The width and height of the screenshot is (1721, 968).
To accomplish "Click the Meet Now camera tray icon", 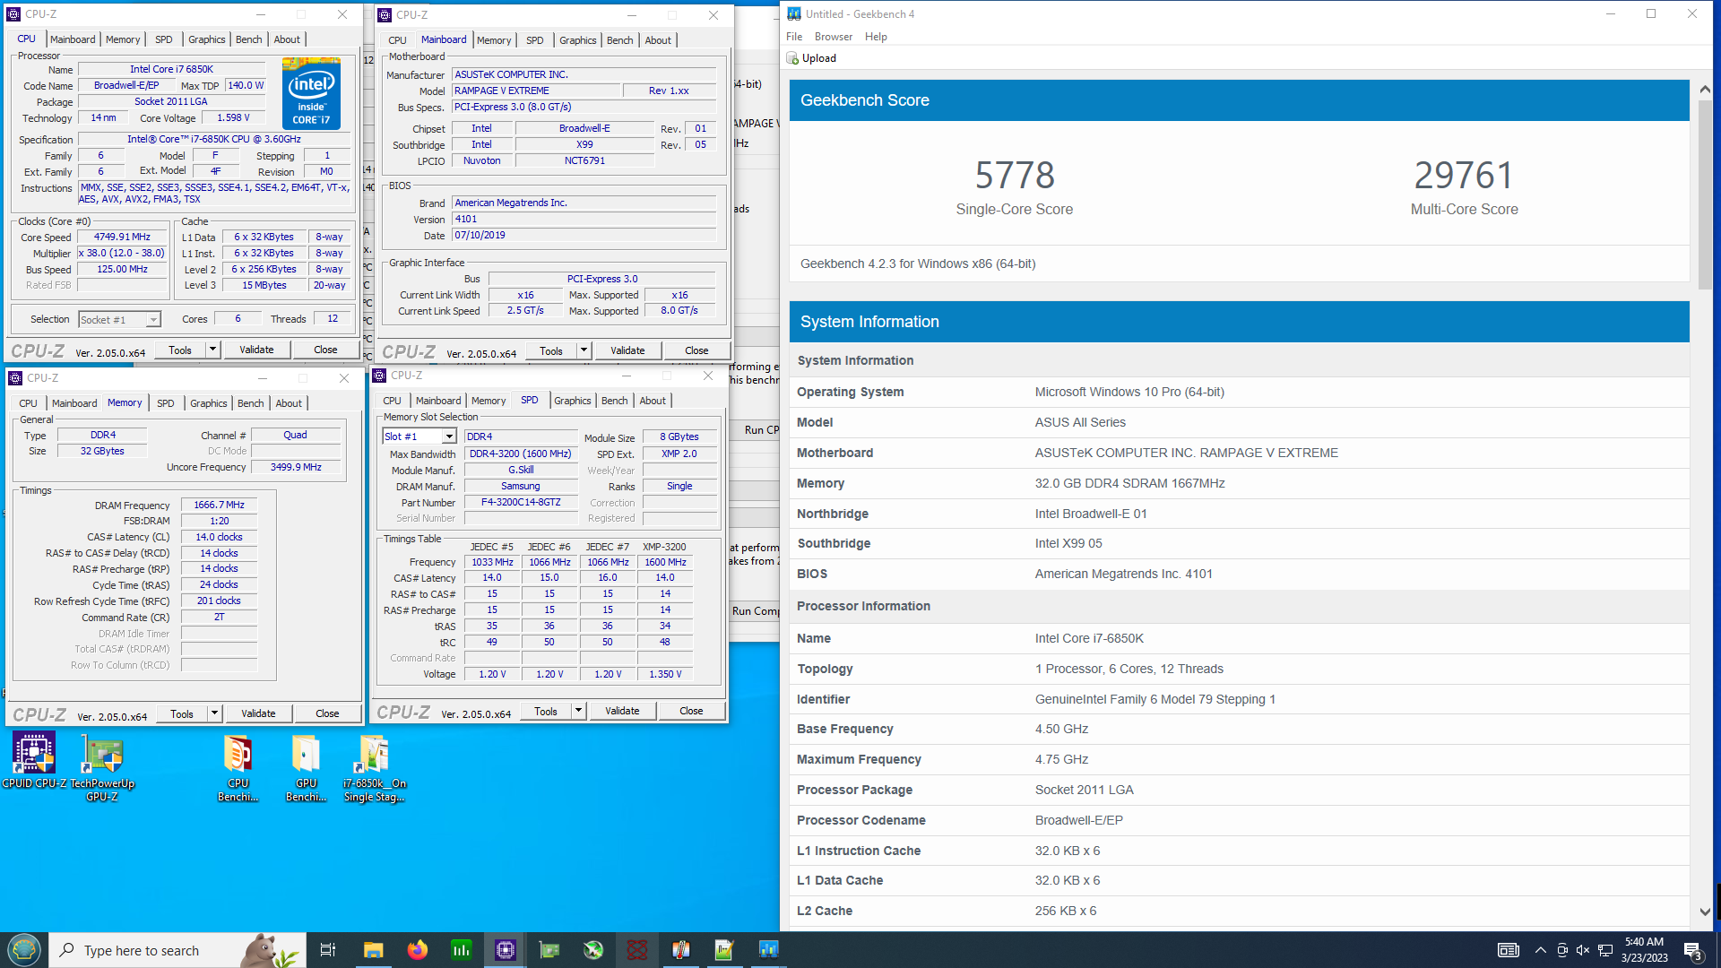I will point(1562,950).
